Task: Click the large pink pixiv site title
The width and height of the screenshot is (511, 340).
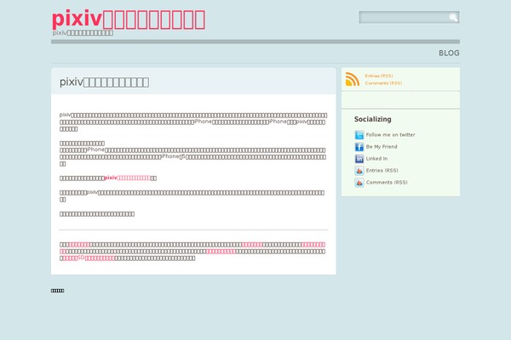Action: point(129,19)
